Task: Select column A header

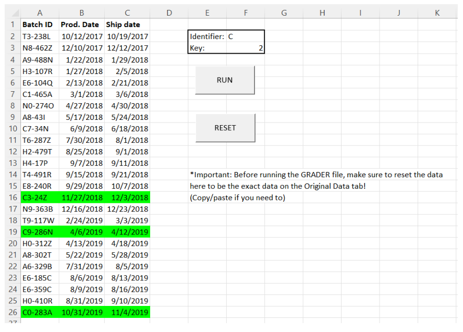Action: pyautogui.click(x=40, y=11)
